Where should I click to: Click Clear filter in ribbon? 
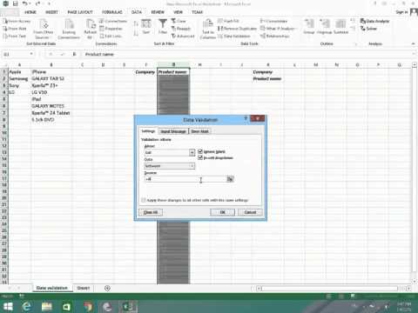pyautogui.click(x=179, y=21)
